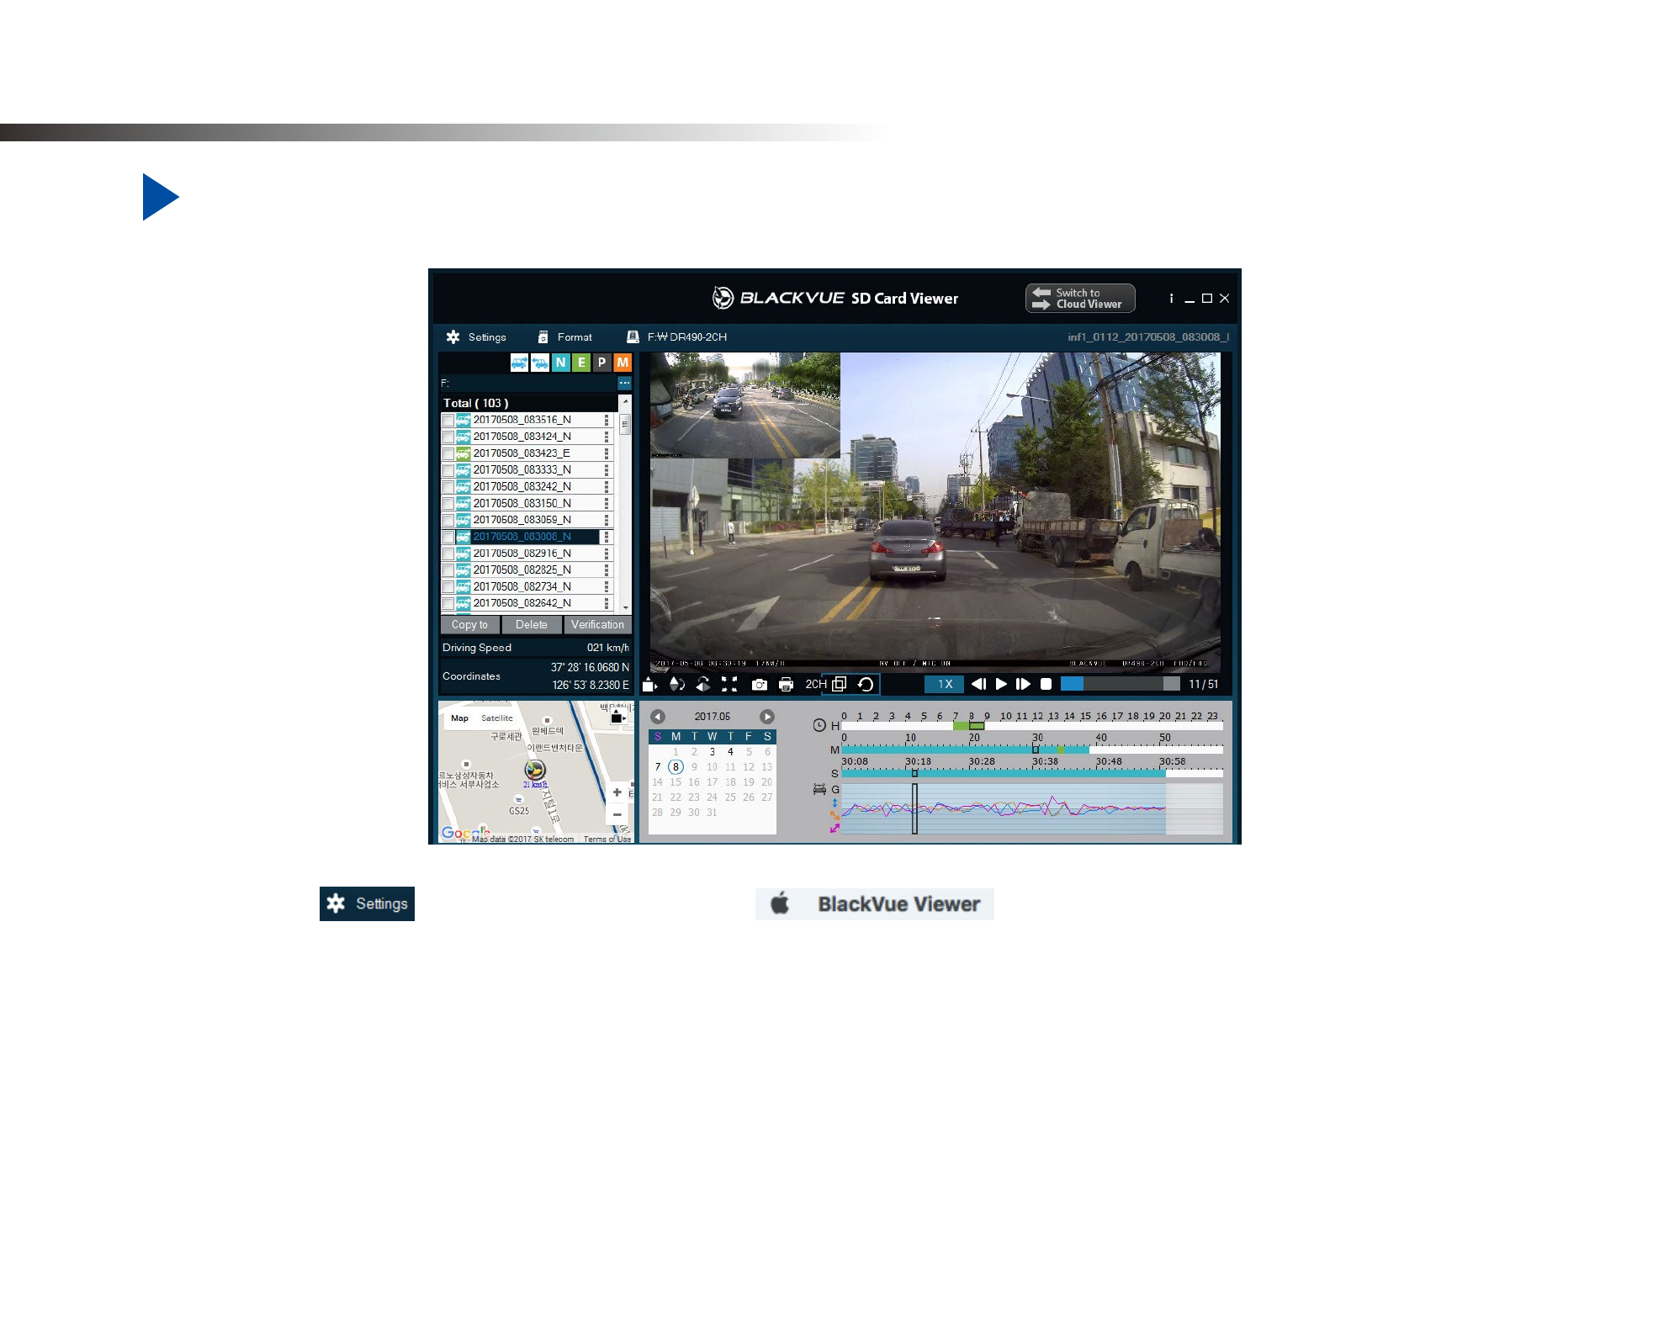The height and width of the screenshot is (1335, 1669).
Task: Click hour 7 green block on H timeline
Action: click(961, 725)
